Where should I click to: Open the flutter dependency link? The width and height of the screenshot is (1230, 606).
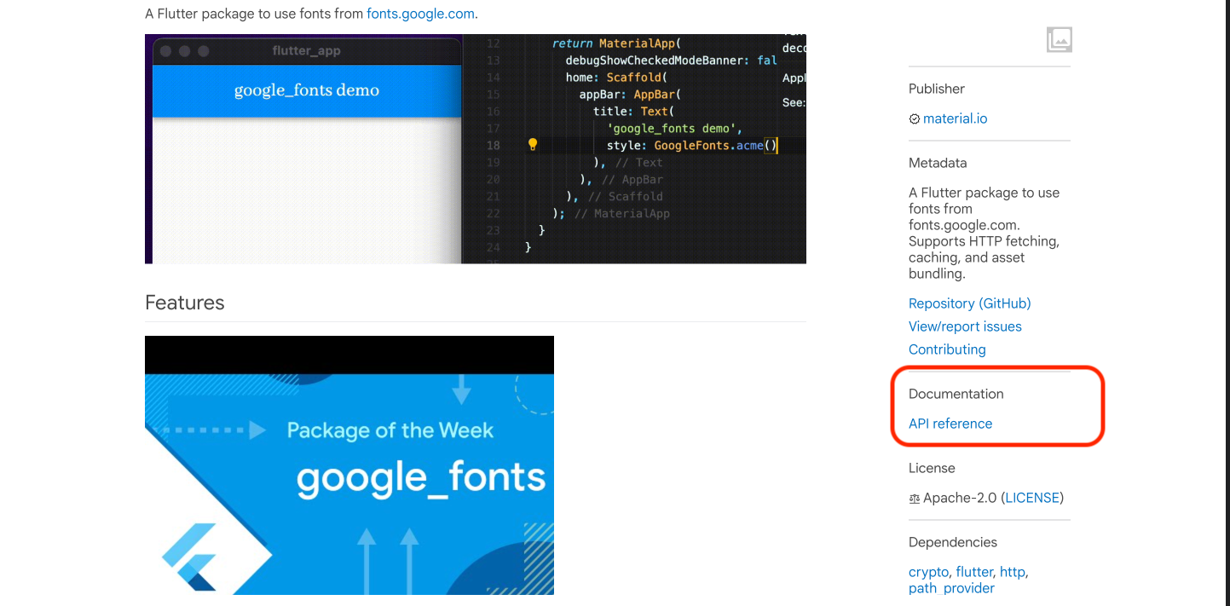[974, 572]
